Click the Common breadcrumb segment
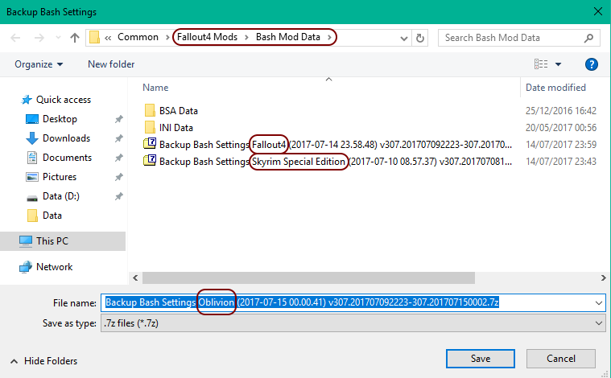 (138, 37)
